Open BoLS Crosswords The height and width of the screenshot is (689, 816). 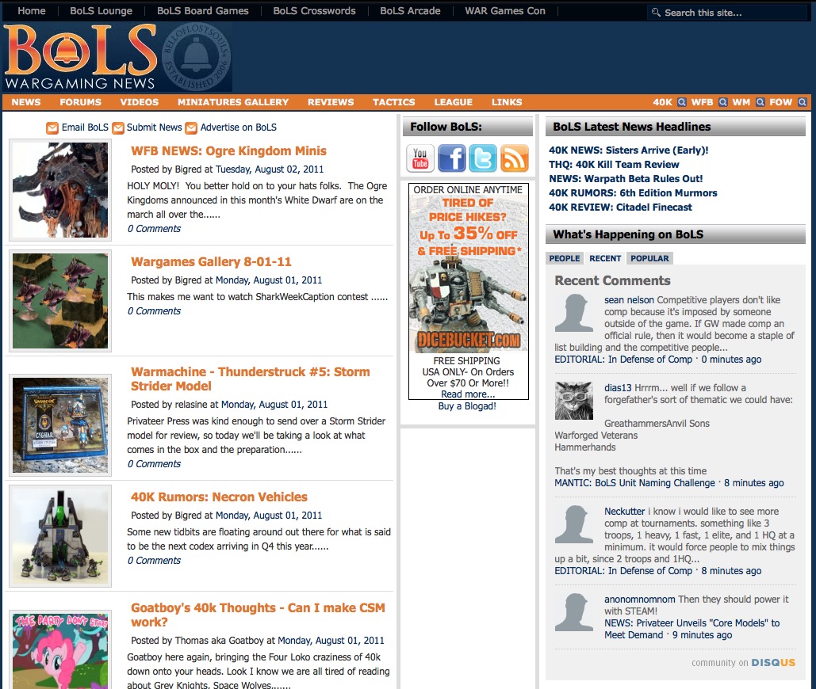[x=314, y=11]
